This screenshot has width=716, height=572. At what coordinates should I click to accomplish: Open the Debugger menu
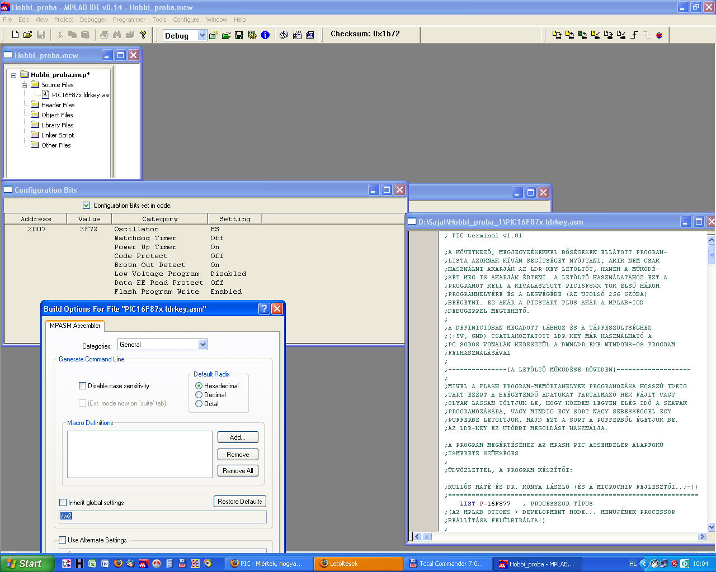tap(93, 20)
